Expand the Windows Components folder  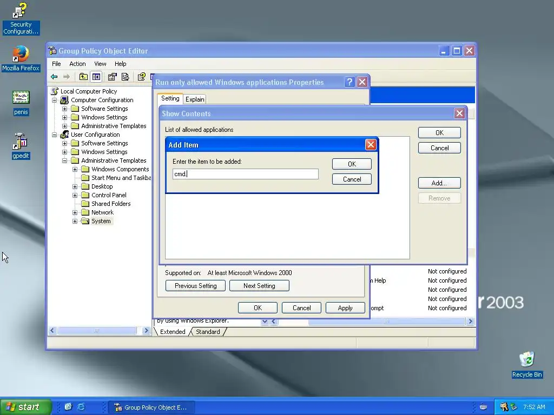[75, 169]
